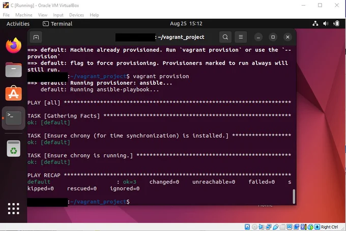This screenshot has height=231, width=346.
Task: Click VirtualBox hard disk activity icon
Action: pos(247,227)
